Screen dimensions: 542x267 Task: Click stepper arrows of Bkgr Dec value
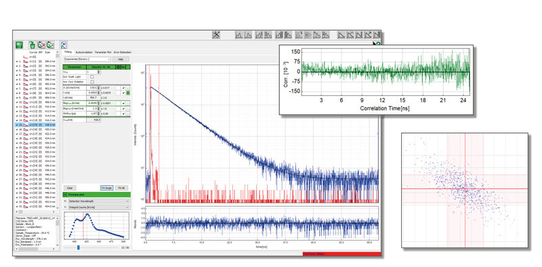(x=98, y=103)
